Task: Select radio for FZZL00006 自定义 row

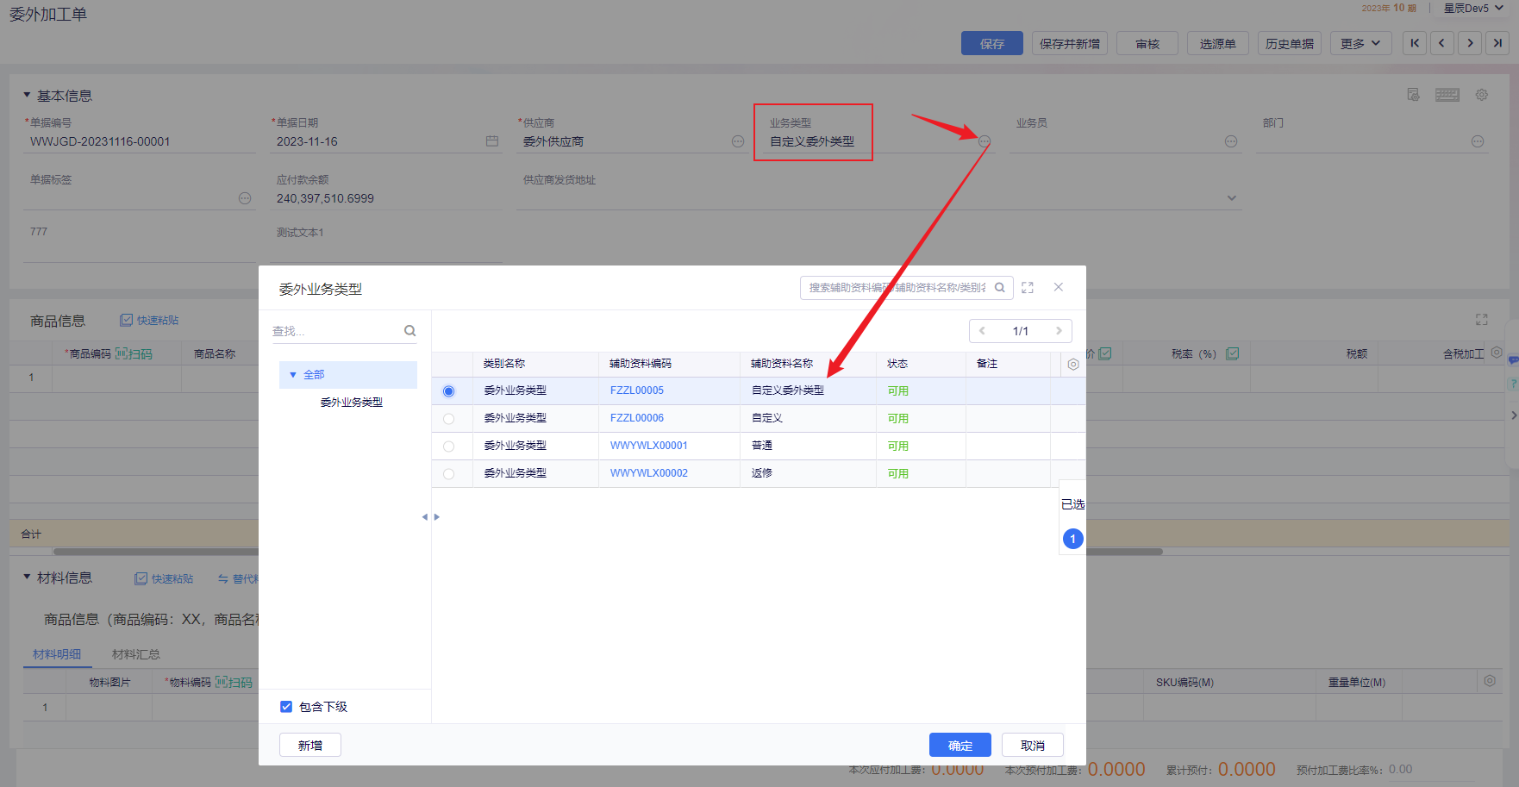Action: [448, 419]
